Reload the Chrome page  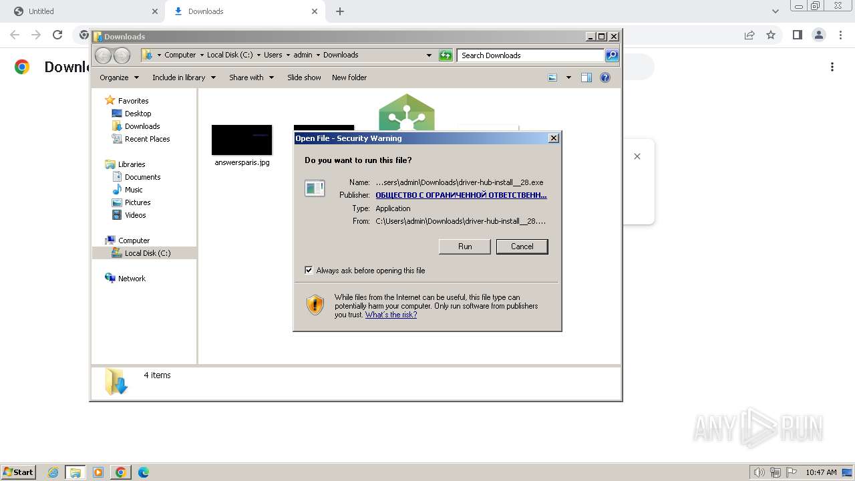(57, 35)
